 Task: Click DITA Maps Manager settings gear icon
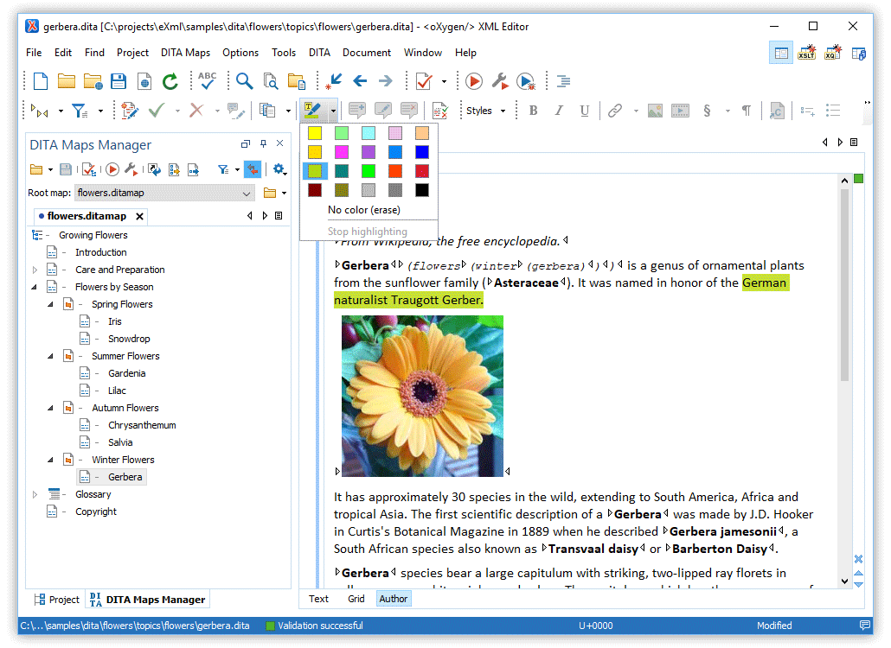tap(279, 169)
